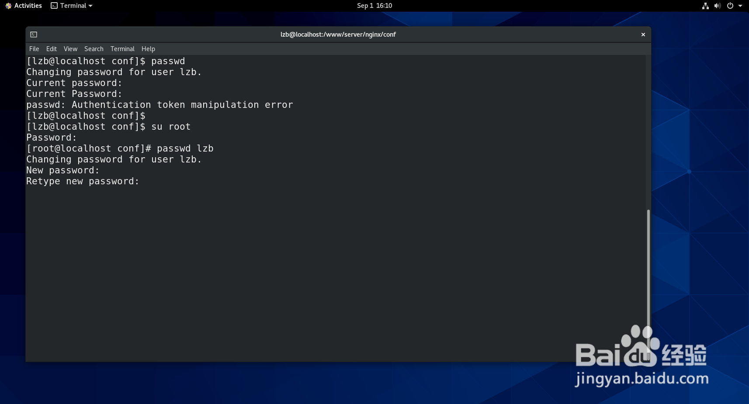Click the volume speaker icon
The height and width of the screenshot is (404, 749).
point(718,6)
